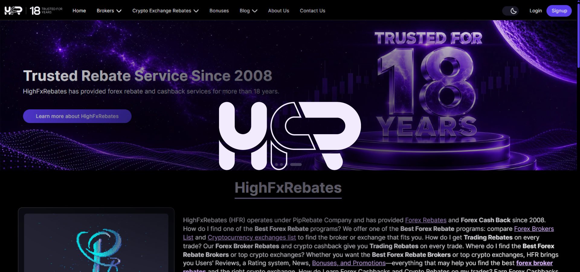Click the HFR logo in the navbar
This screenshot has width=580, height=272.
(x=13, y=11)
